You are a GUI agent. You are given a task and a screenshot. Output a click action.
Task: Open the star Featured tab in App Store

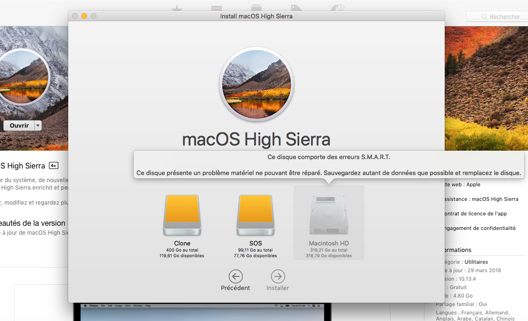(x=176, y=8)
